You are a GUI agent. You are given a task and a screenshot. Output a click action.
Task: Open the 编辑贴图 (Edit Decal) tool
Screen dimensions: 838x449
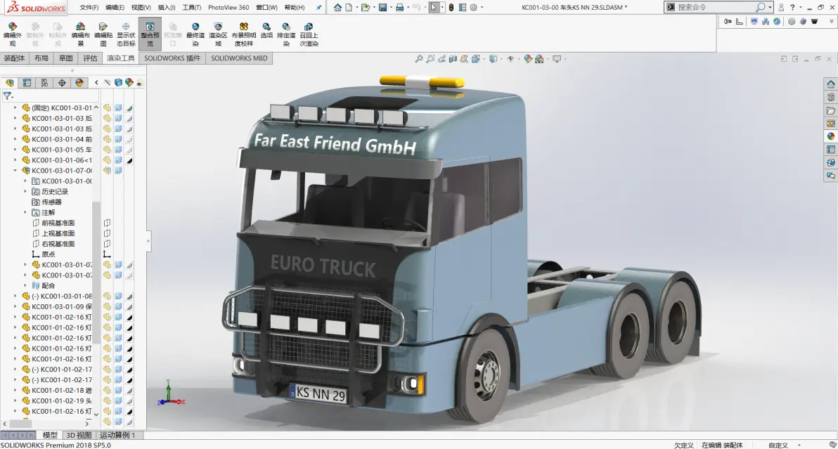[103, 34]
